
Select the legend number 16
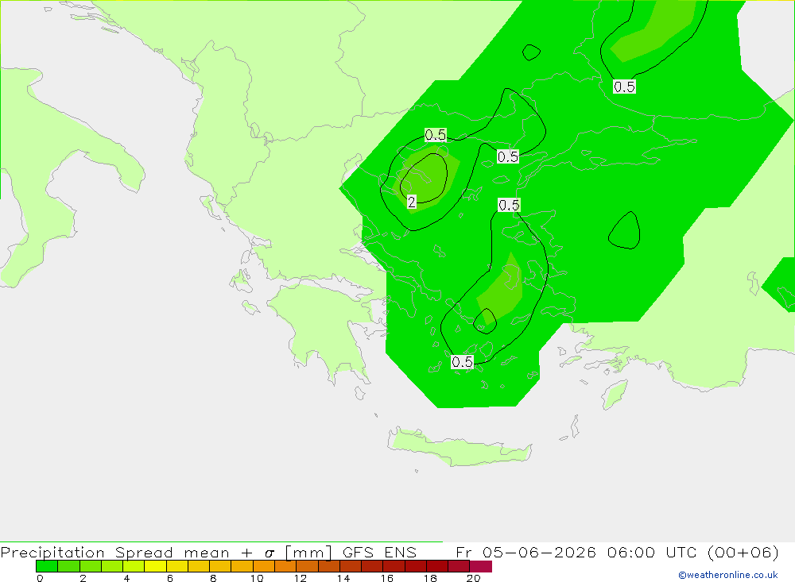(x=387, y=578)
